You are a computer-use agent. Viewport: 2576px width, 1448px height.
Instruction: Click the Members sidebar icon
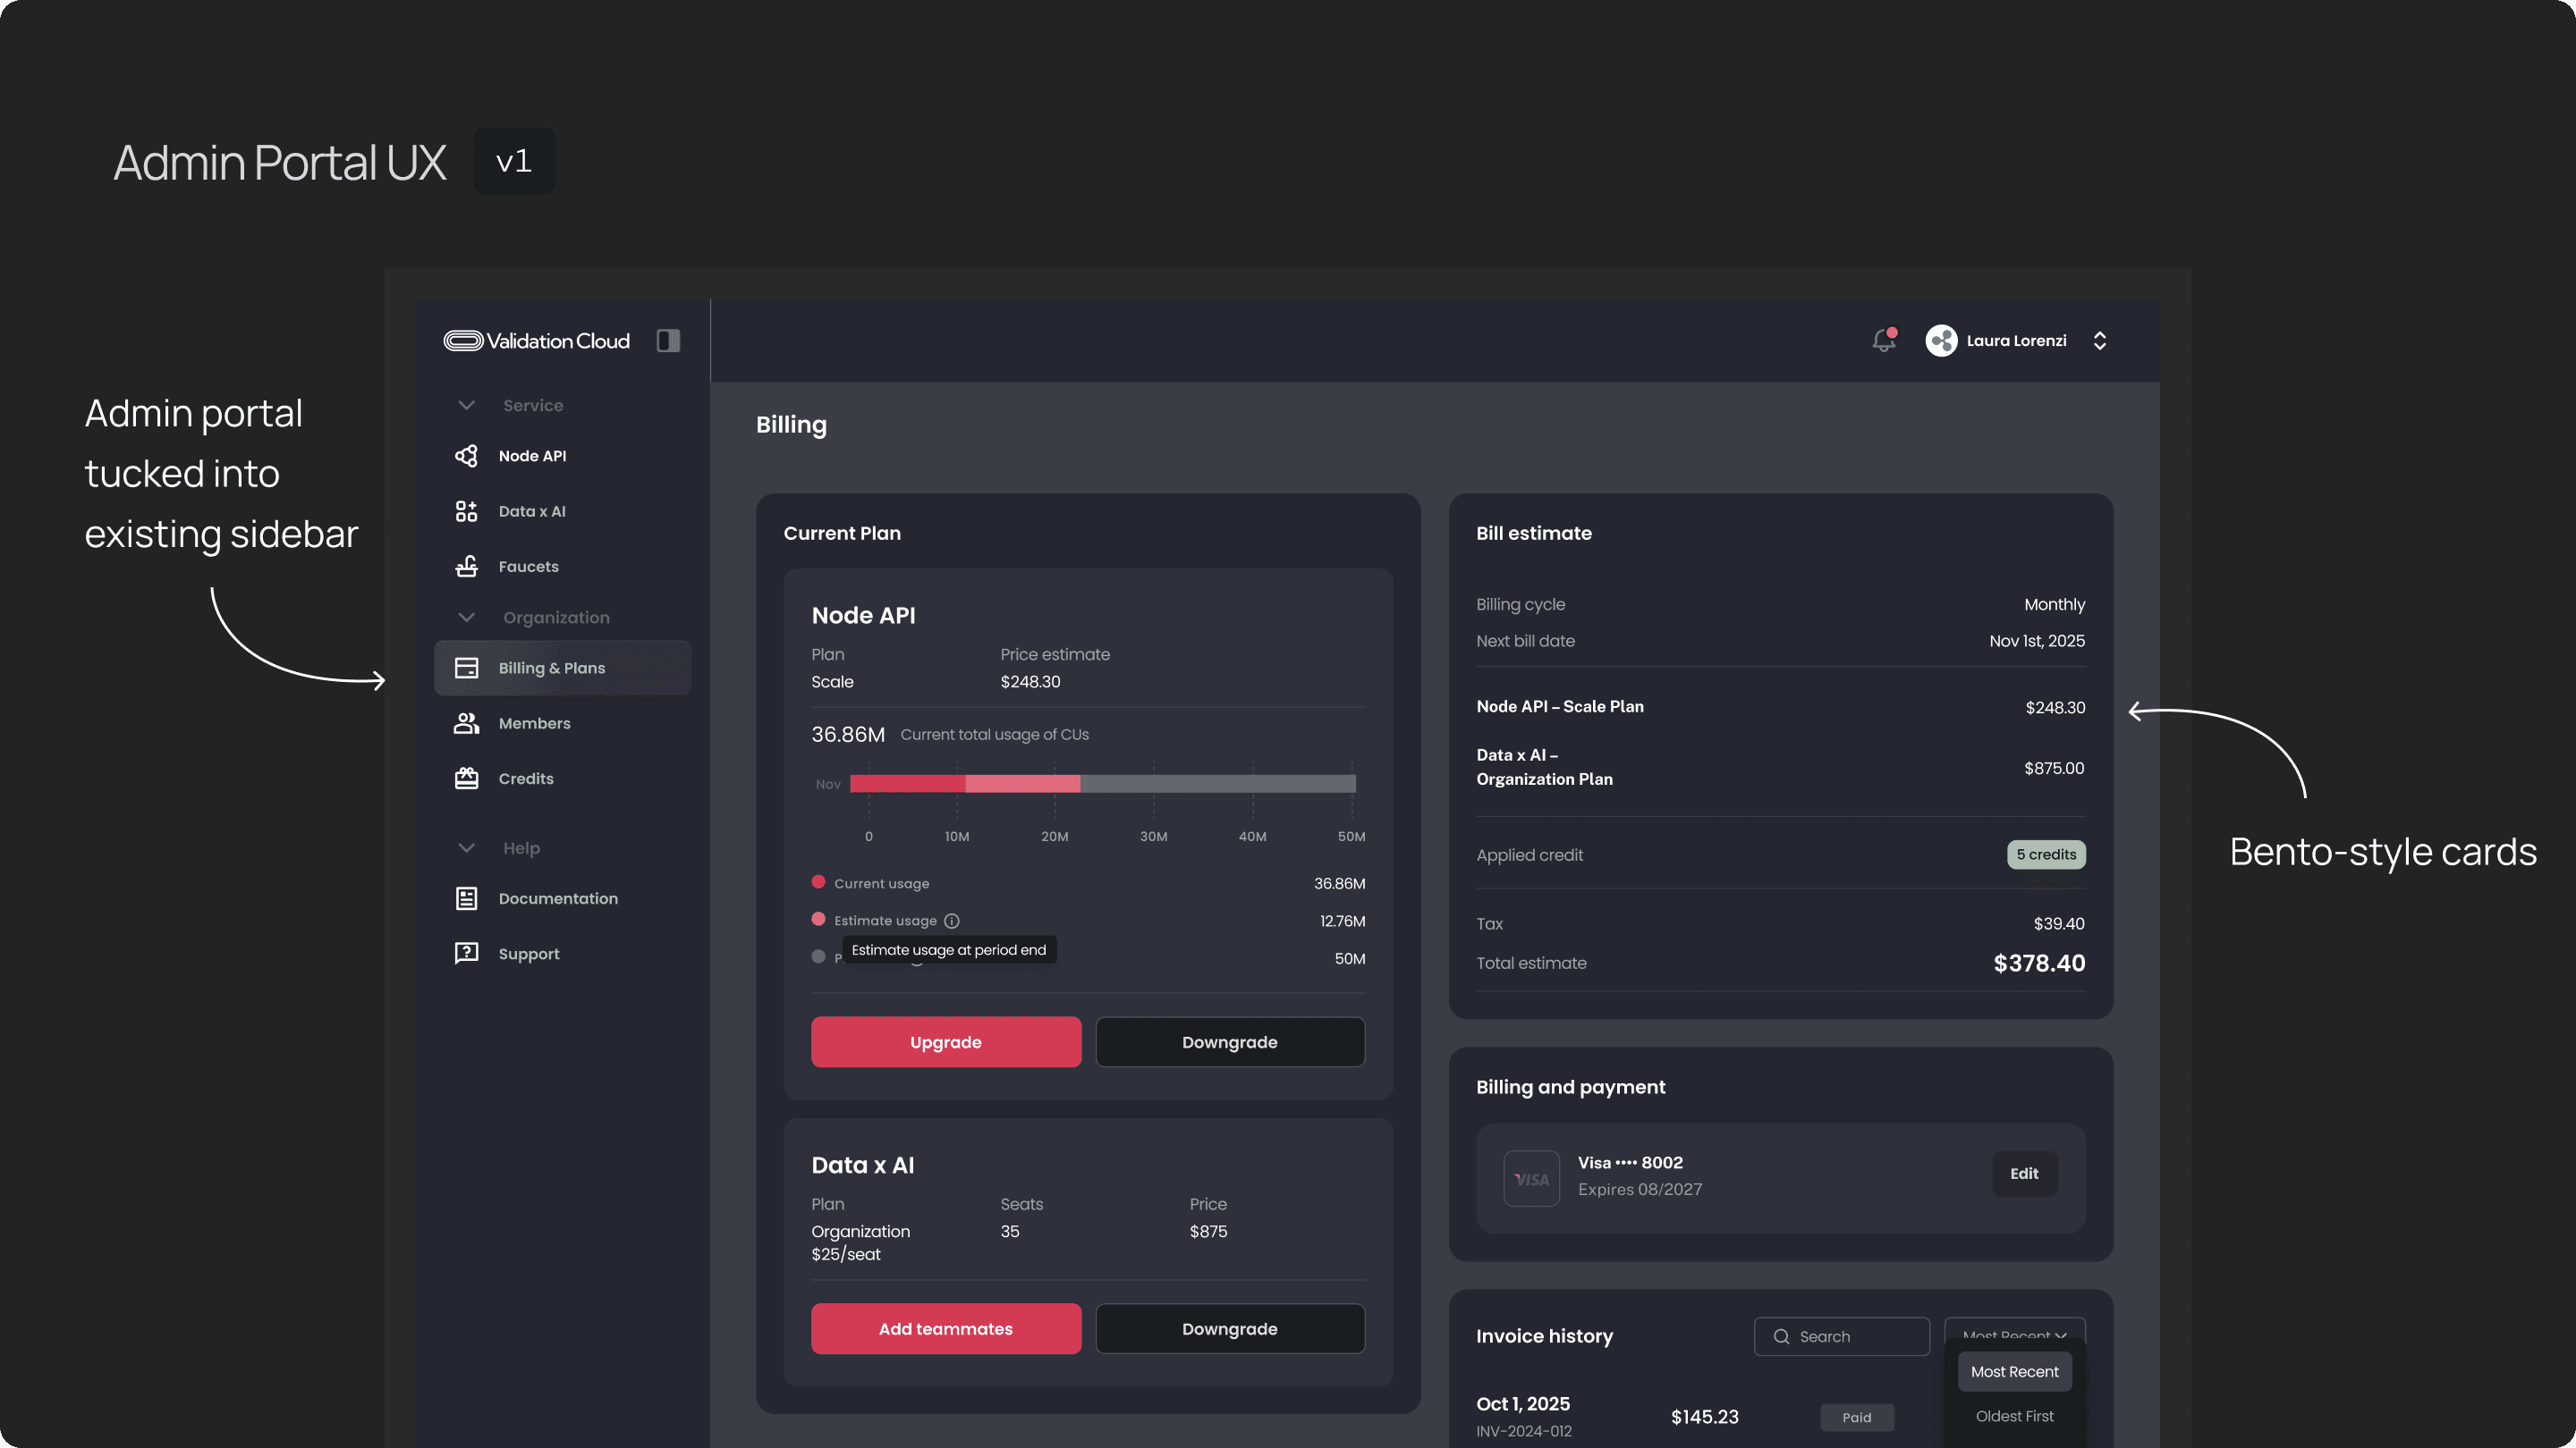(x=466, y=723)
